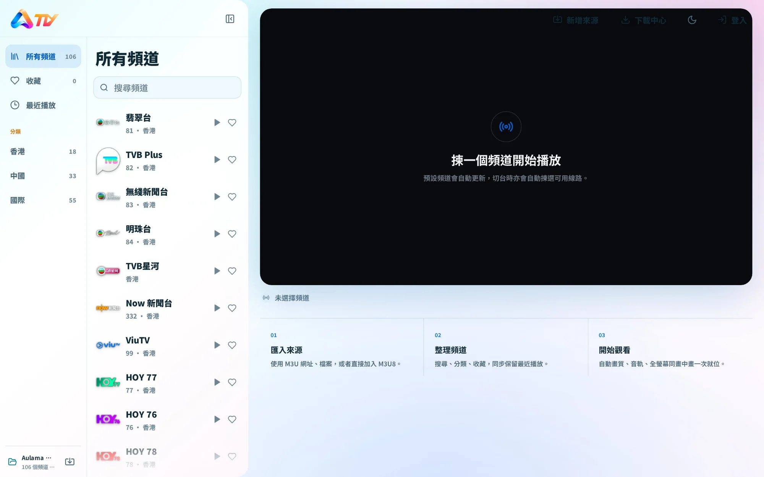Favorite HOY 77 heart icon
Image resolution: width=764 pixels, height=477 pixels.
coord(232,382)
